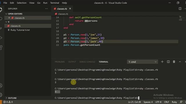Collapse the Open Editors section

(x=6, y=14)
